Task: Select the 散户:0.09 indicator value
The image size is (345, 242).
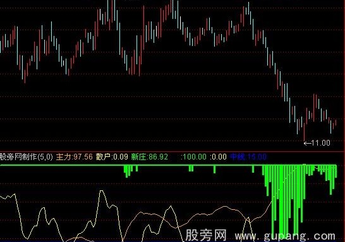Action: (x=112, y=157)
